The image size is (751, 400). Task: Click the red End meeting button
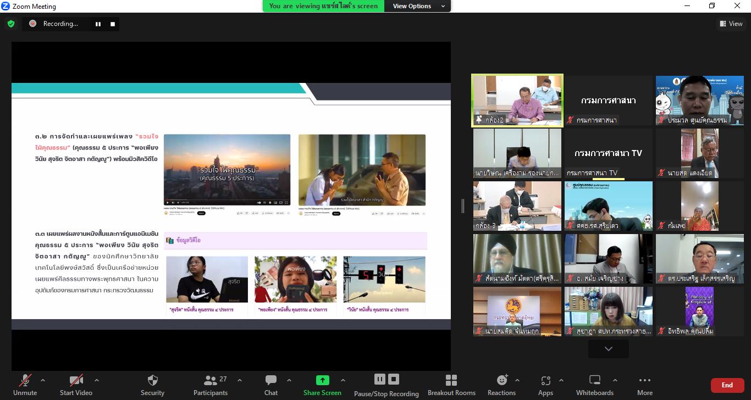tap(727, 385)
